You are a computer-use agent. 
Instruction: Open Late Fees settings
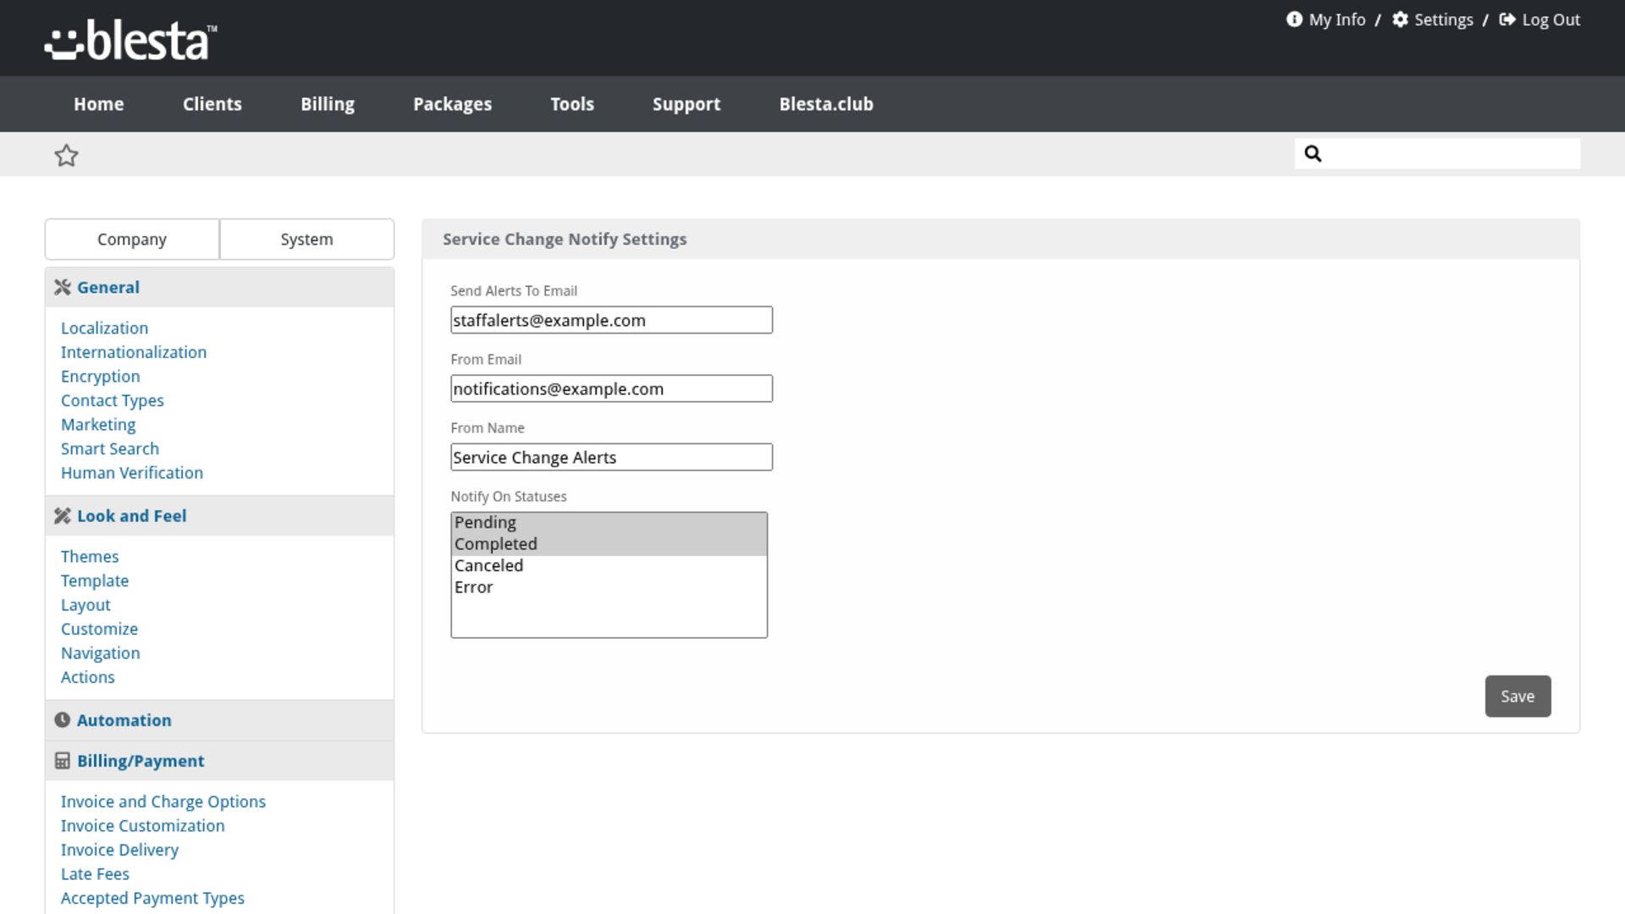(95, 874)
